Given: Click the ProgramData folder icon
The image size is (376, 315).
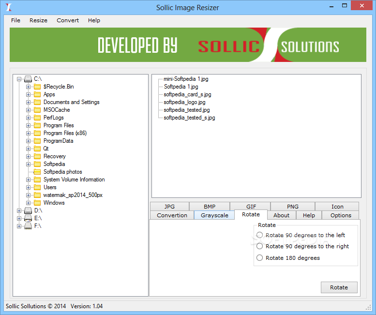Looking at the screenshot, I should 37,141.
